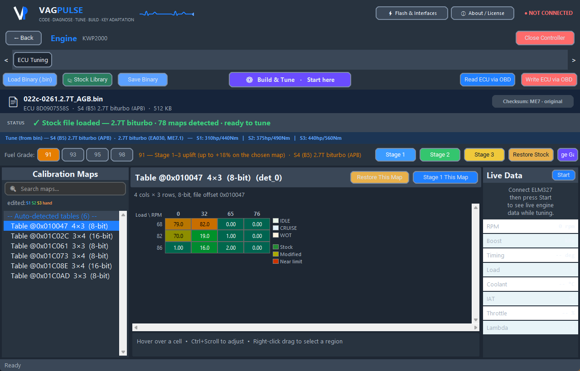Apply Stage 1 tune
Image resolution: width=580 pixels, height=371 pixels.
coord(396,155)
